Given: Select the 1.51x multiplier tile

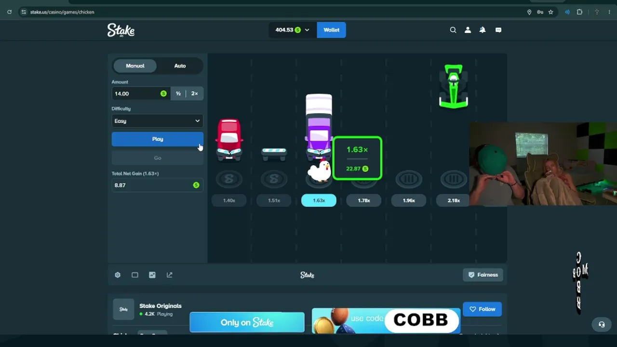Looking at the screenshot, I should point(274,200).
